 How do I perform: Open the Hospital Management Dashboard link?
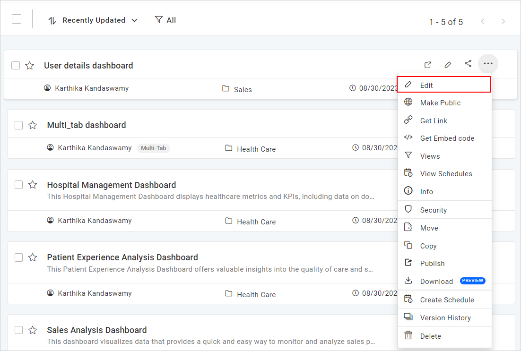(112, 185)
